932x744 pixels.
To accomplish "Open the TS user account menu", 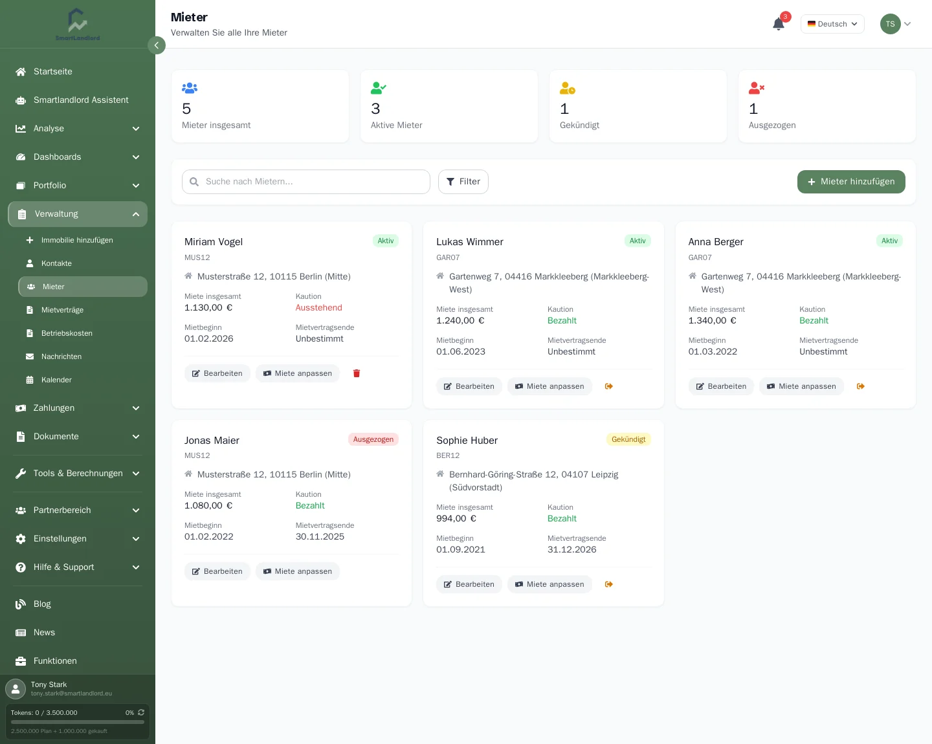I will click(x=896, y=24).
